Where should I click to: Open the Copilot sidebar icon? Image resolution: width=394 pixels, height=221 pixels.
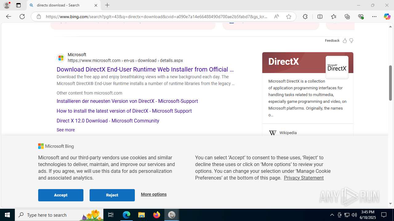click(x=387, y=17)
